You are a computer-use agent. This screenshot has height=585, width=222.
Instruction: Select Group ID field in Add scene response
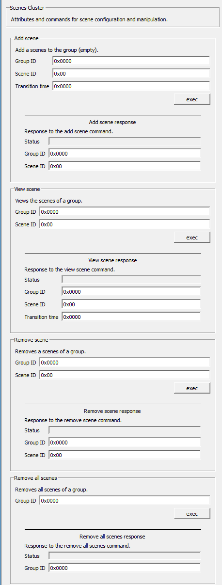point(125,154)
